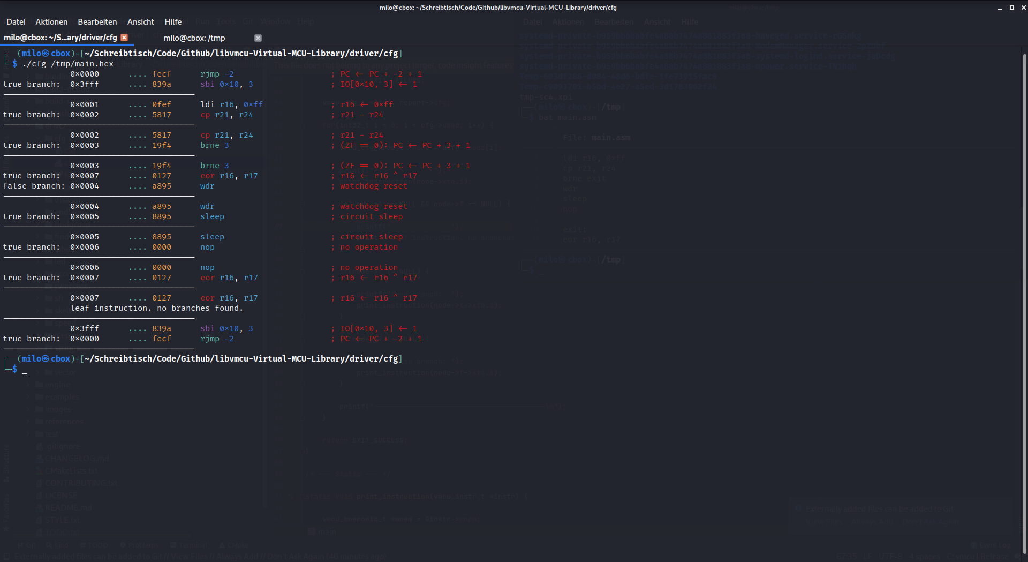This screenshot has width=1028, height=562.
Task: Open the Datei menu
Action: (x=16, y=22)
